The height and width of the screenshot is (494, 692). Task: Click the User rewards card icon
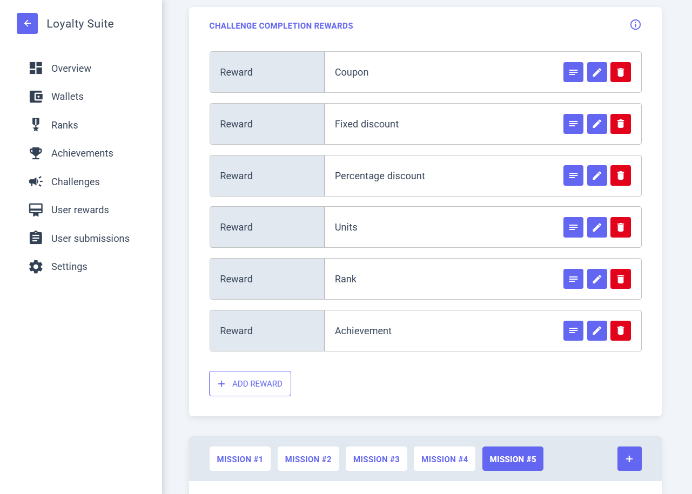point(36,210)
